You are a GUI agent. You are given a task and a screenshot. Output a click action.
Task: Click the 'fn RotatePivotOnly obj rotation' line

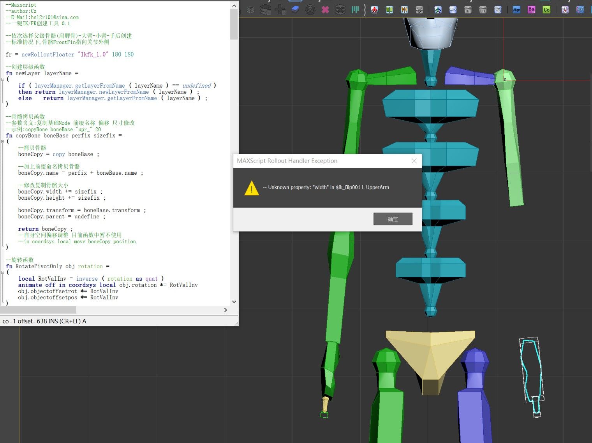[58, 266]
